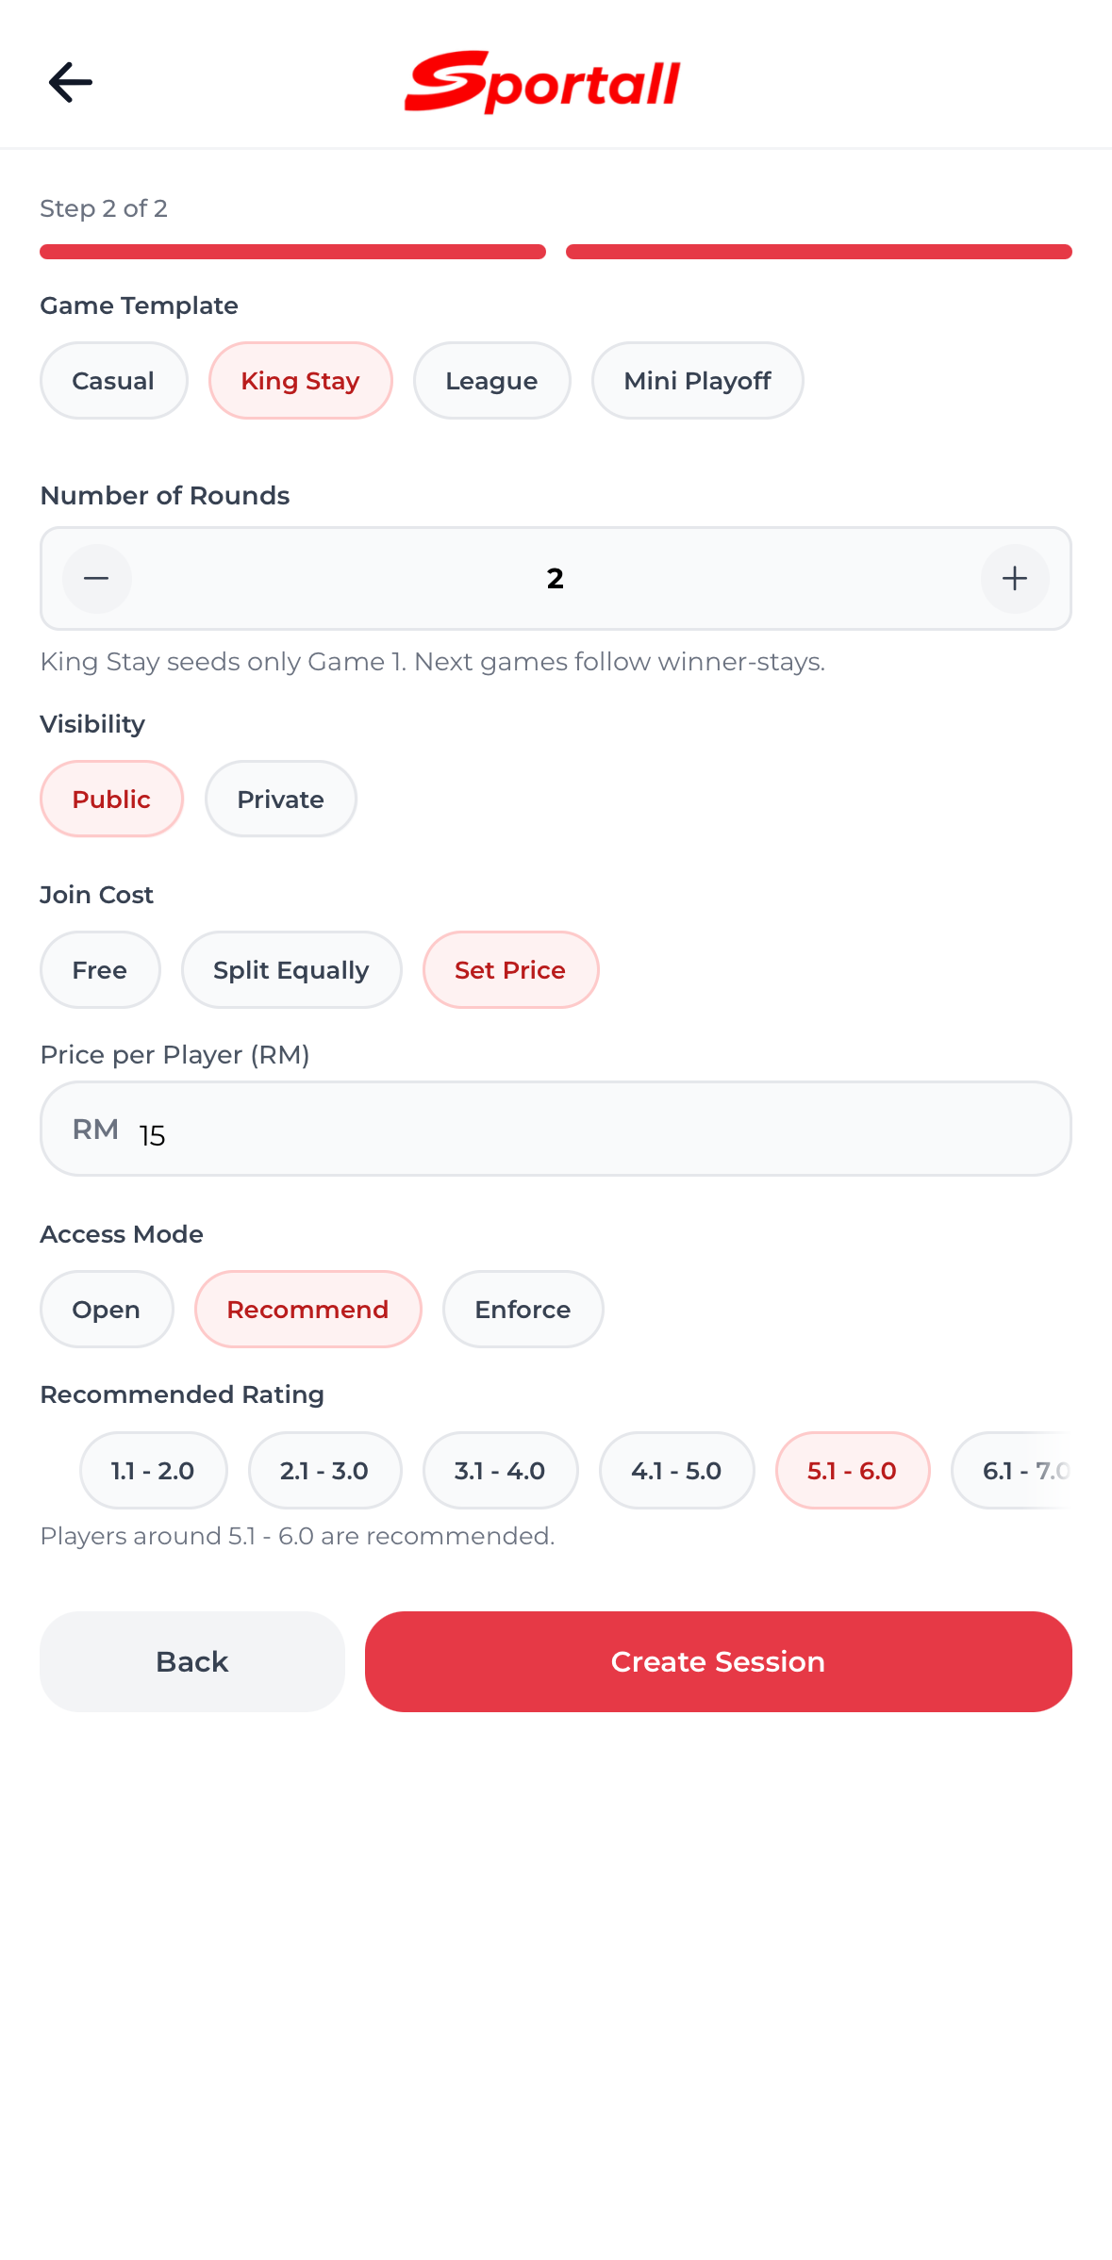Click the Price per Player input field

point(555,1129)
